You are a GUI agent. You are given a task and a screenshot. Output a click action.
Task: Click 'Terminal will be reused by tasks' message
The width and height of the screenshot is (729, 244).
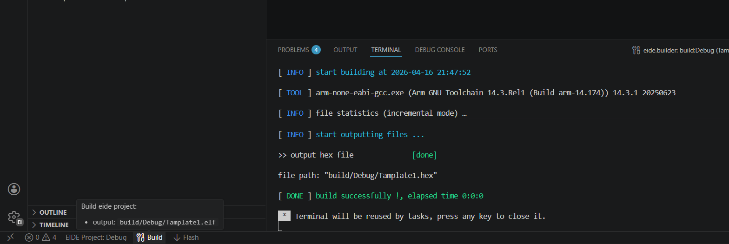click(x=420, y=217)
